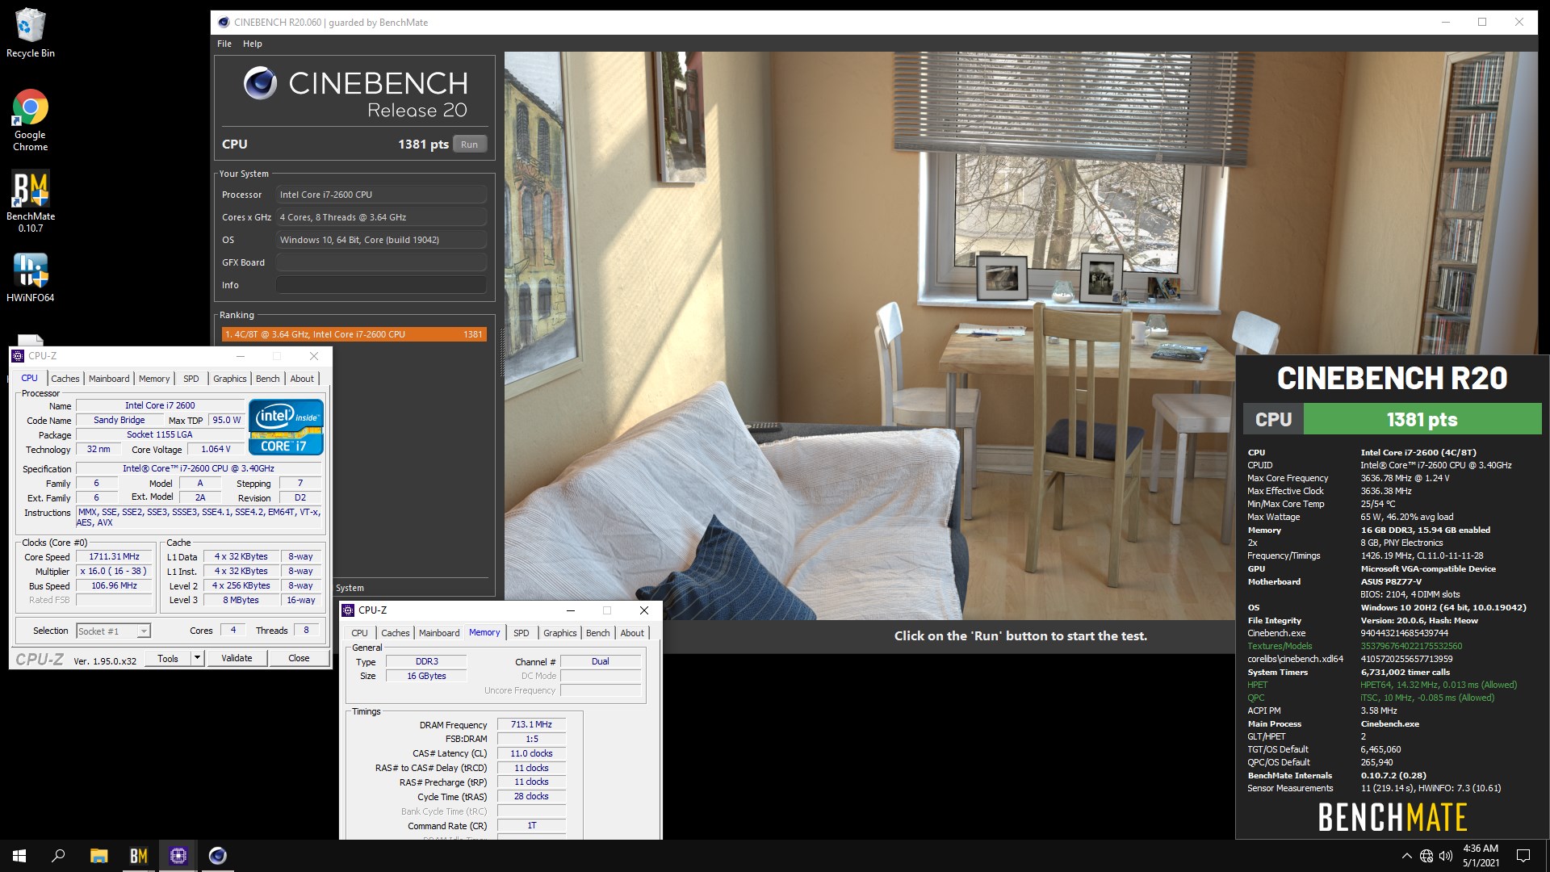Click the green 1381 pts BenchMate score

point(1422,419)
